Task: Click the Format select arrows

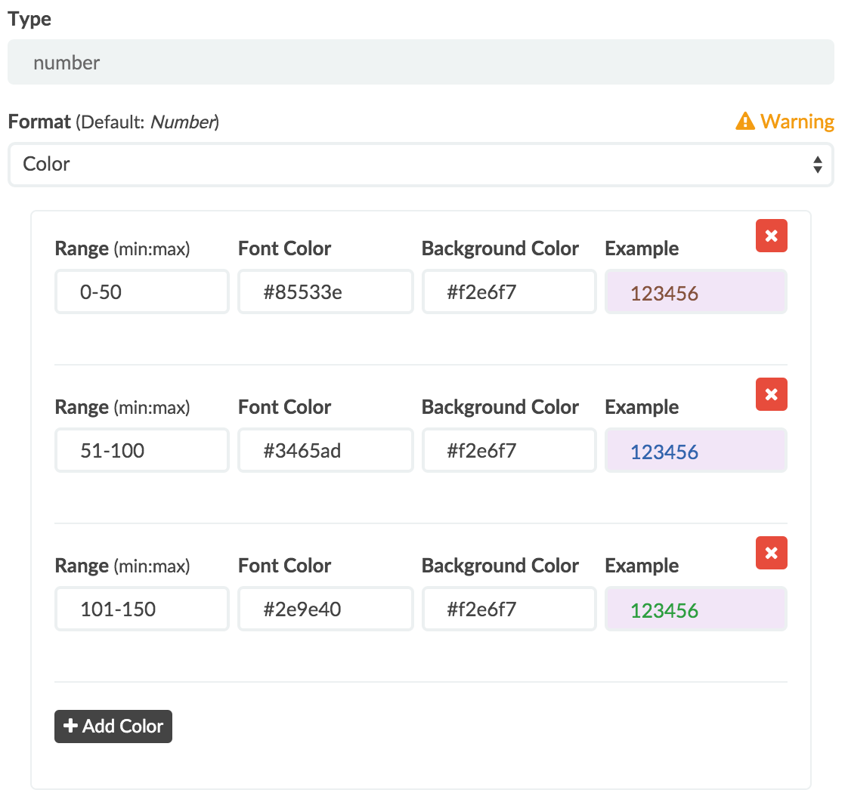Action: coord(817,164)
